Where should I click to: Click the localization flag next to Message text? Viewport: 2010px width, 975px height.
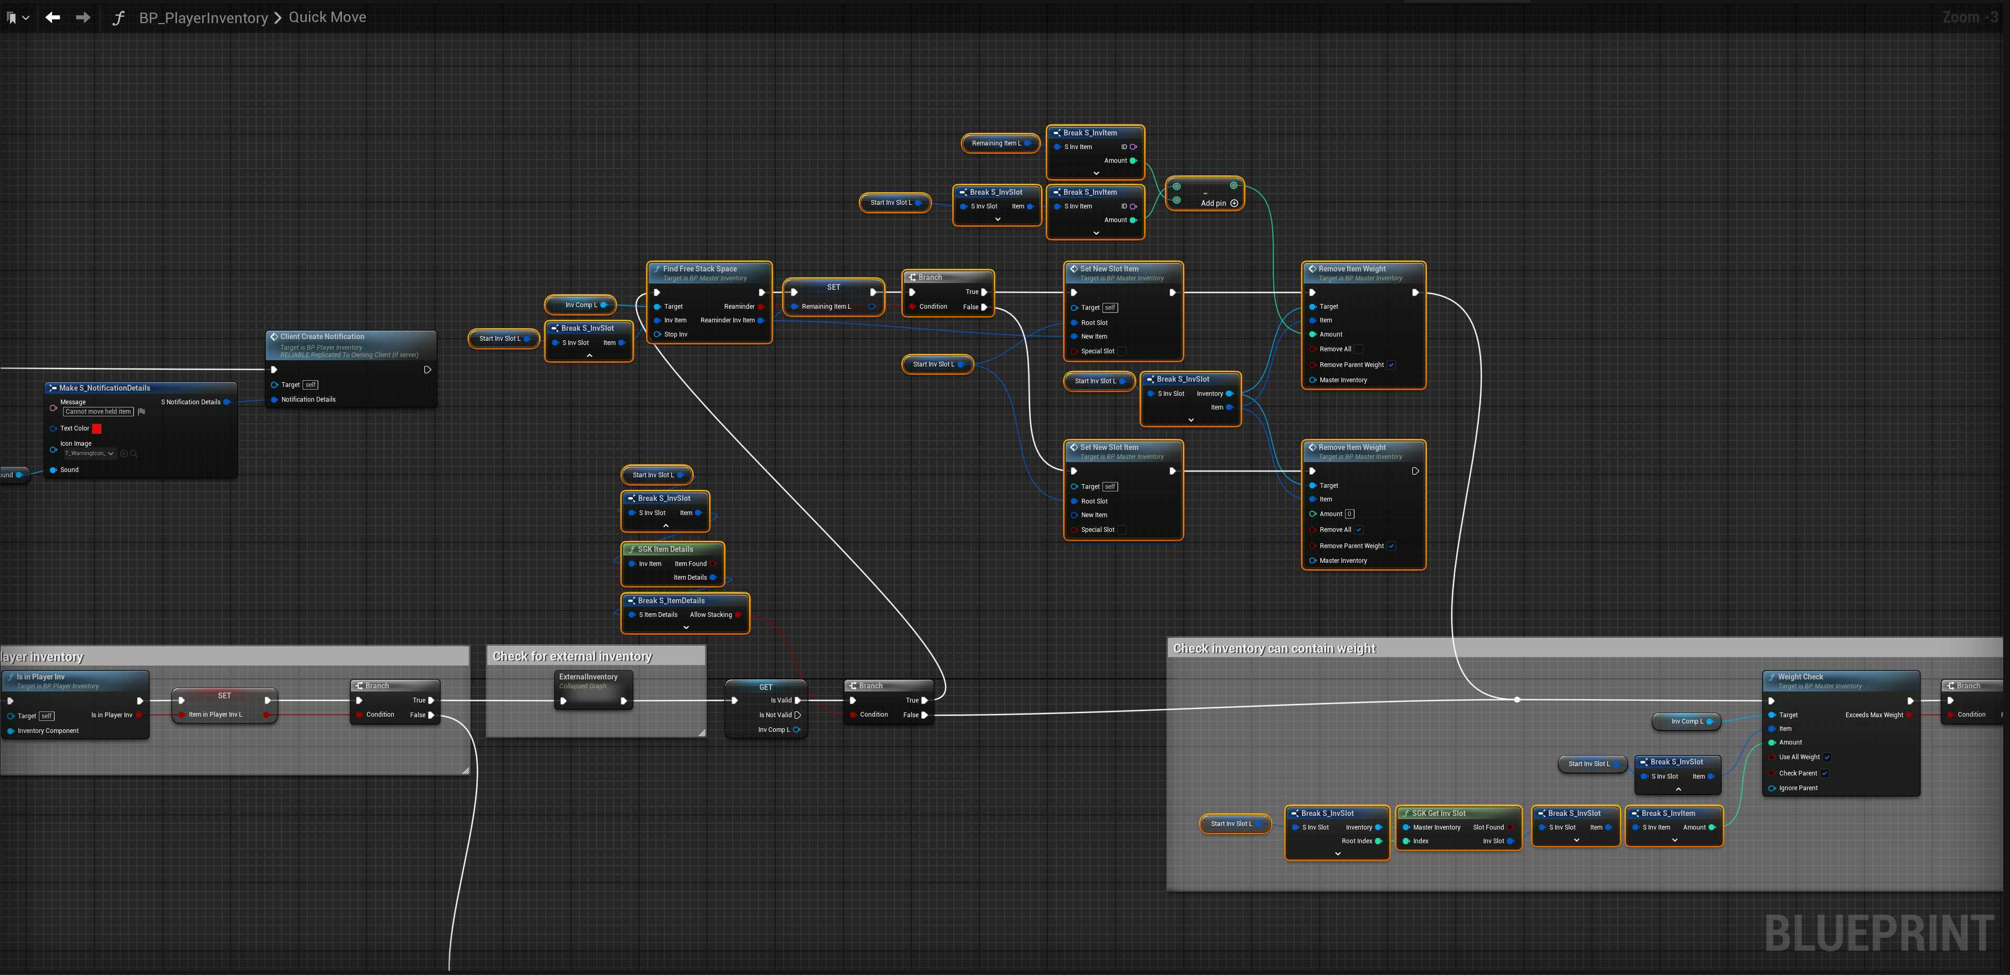(x=141, y=411)
